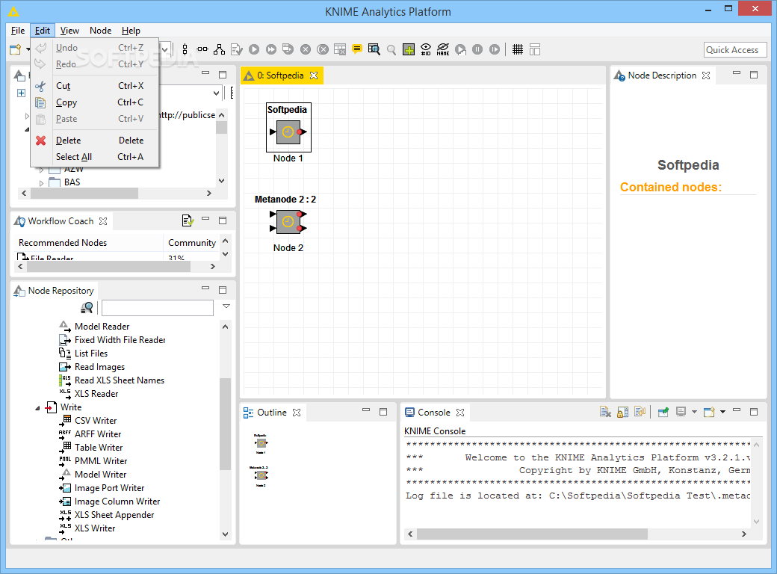Toggle the show node #ID eye icon

tap(426, 49)
